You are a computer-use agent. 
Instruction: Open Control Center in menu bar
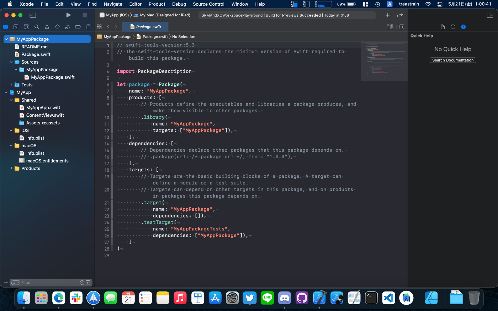(x=440, y=4)
